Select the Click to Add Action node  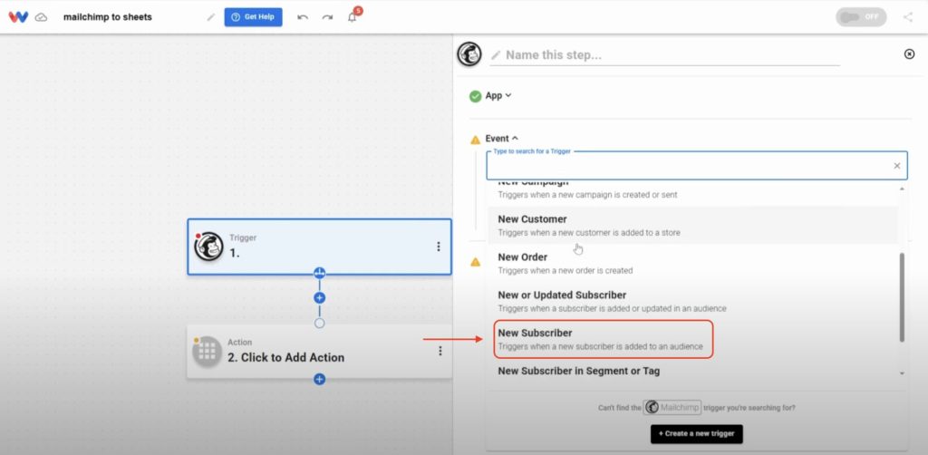320,352
